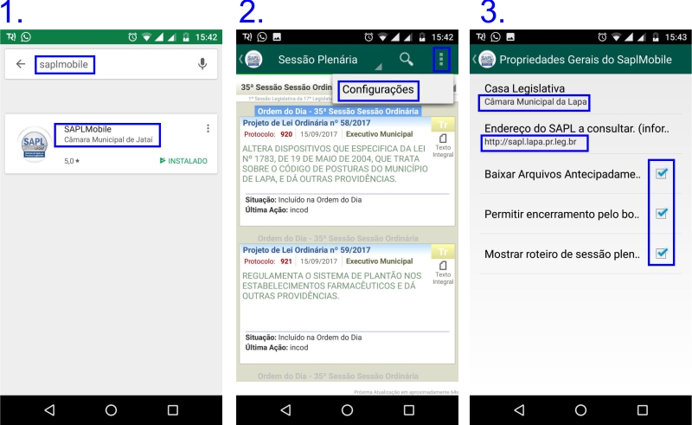Open Texto Integral for Projeto nº 58/2017

[x=442, y=144]
